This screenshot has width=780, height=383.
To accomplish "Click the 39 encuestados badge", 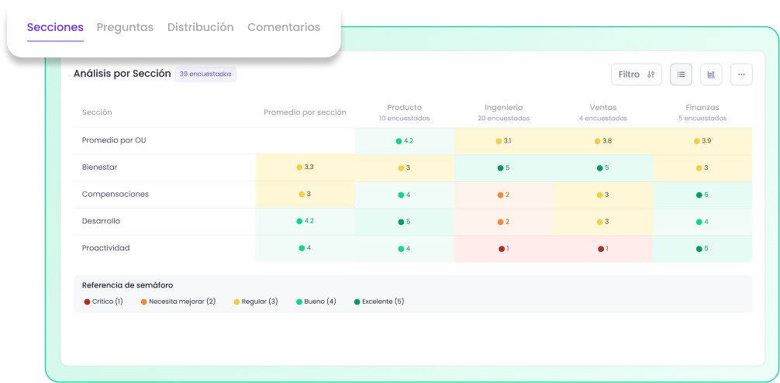I will (205, 74).
